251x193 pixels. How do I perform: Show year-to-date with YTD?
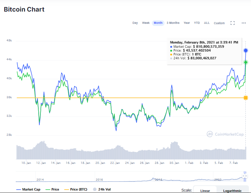197,23
